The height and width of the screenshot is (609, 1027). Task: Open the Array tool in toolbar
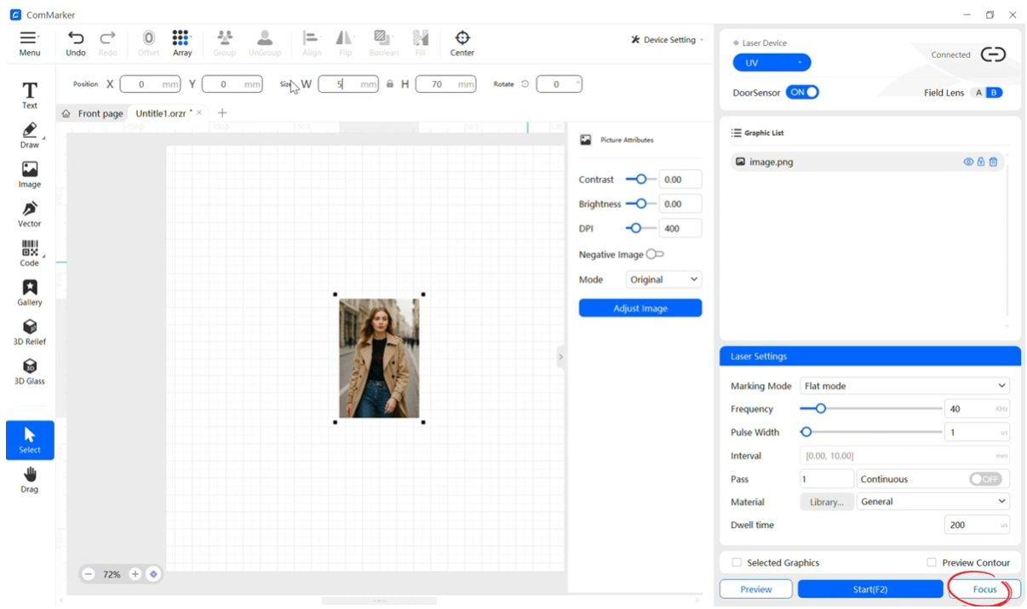(181, 43)
